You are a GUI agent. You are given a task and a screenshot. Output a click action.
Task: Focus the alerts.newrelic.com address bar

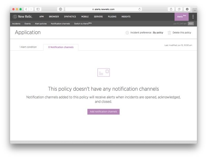coord(103,9)
